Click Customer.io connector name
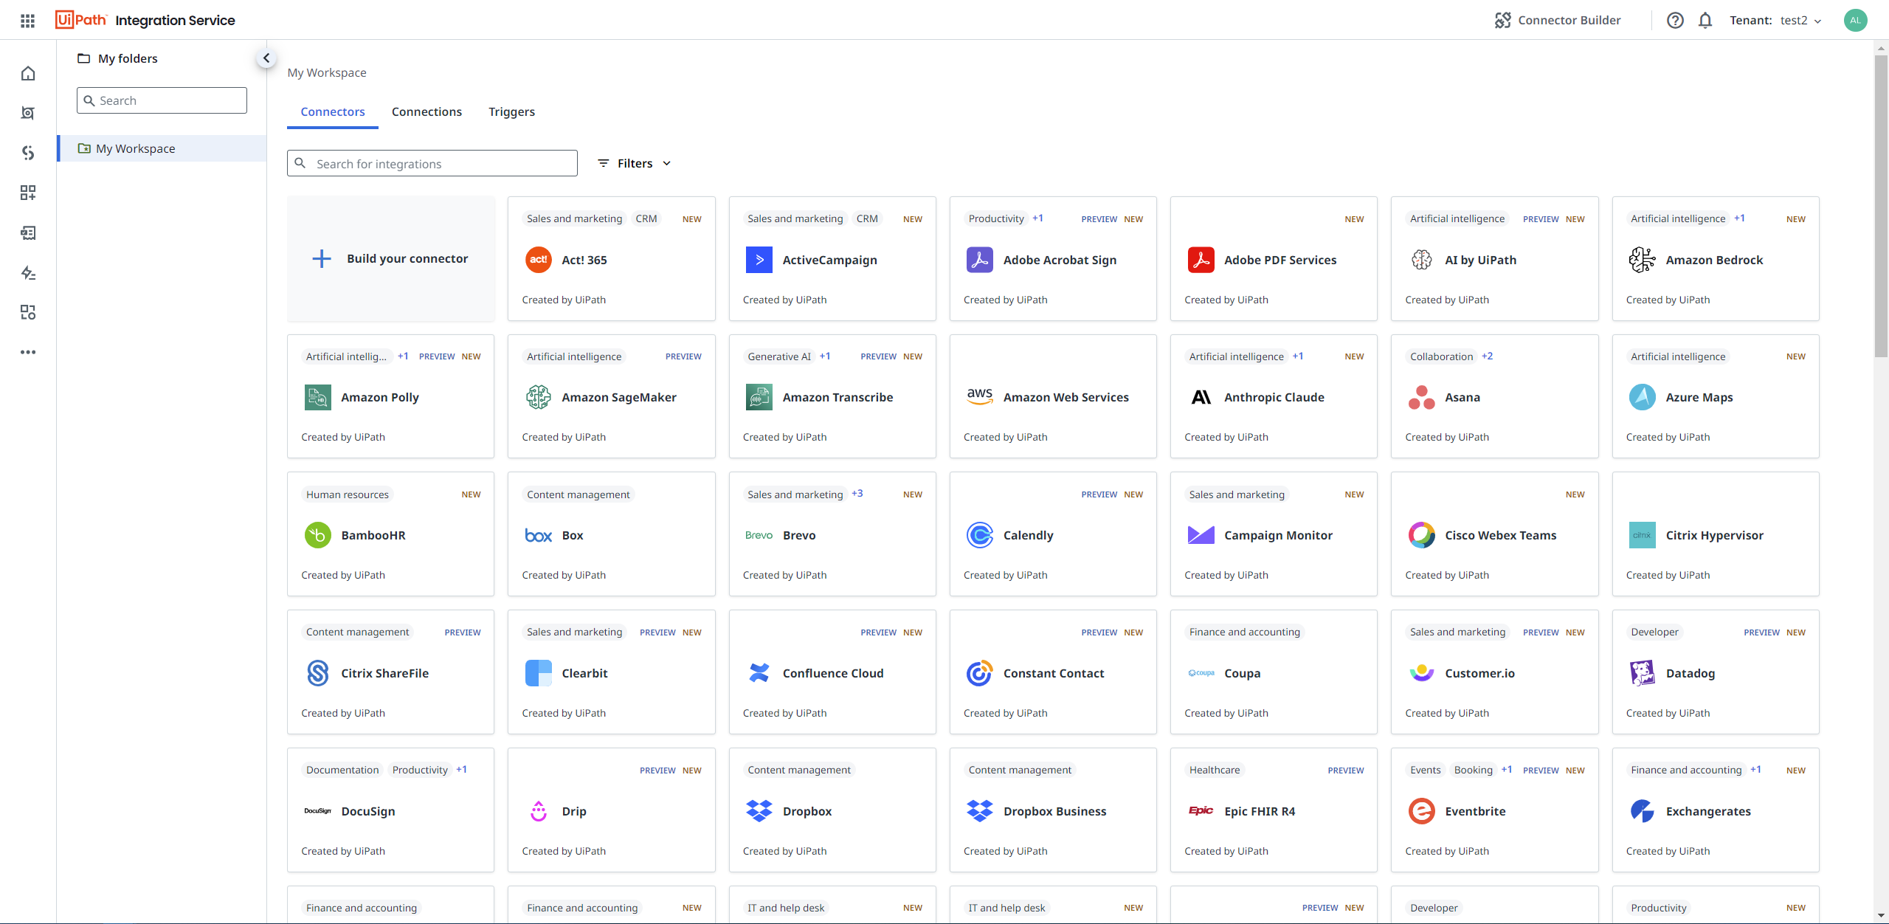Screen dimensions: 1889x924 pyautogui.click(x=1479, y=673)
